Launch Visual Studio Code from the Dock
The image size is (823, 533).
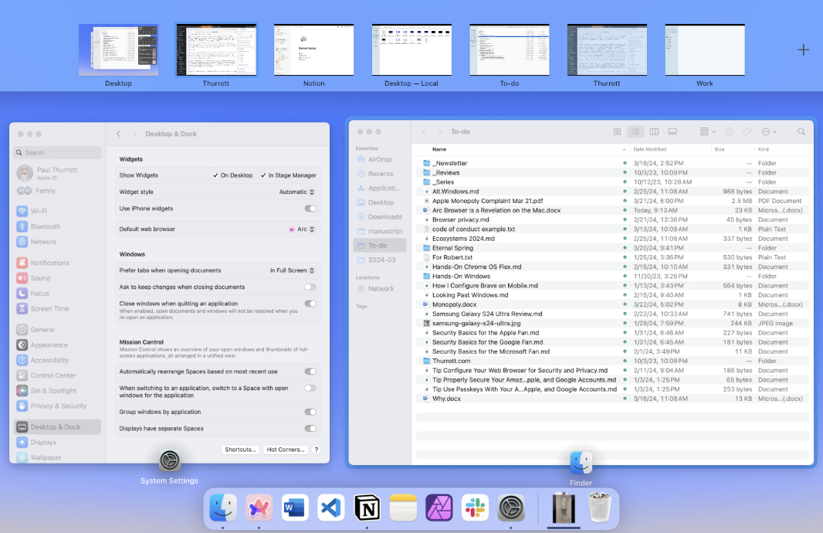330,508
